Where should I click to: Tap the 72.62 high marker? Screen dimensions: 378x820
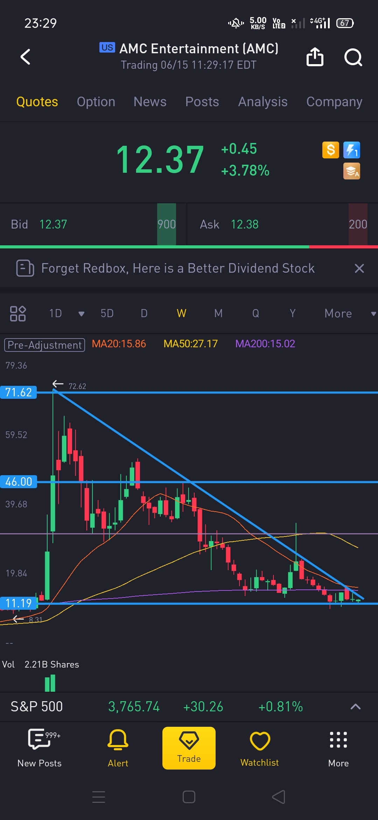pyautogui.click(x=77, y=386)
